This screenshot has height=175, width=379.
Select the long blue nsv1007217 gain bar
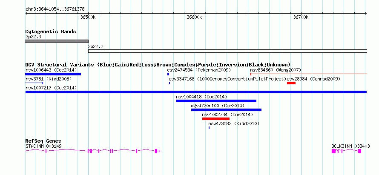pos(196,92)
